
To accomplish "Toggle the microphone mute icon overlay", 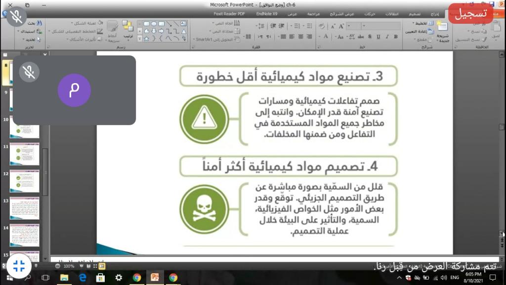I will click(16, 17).
